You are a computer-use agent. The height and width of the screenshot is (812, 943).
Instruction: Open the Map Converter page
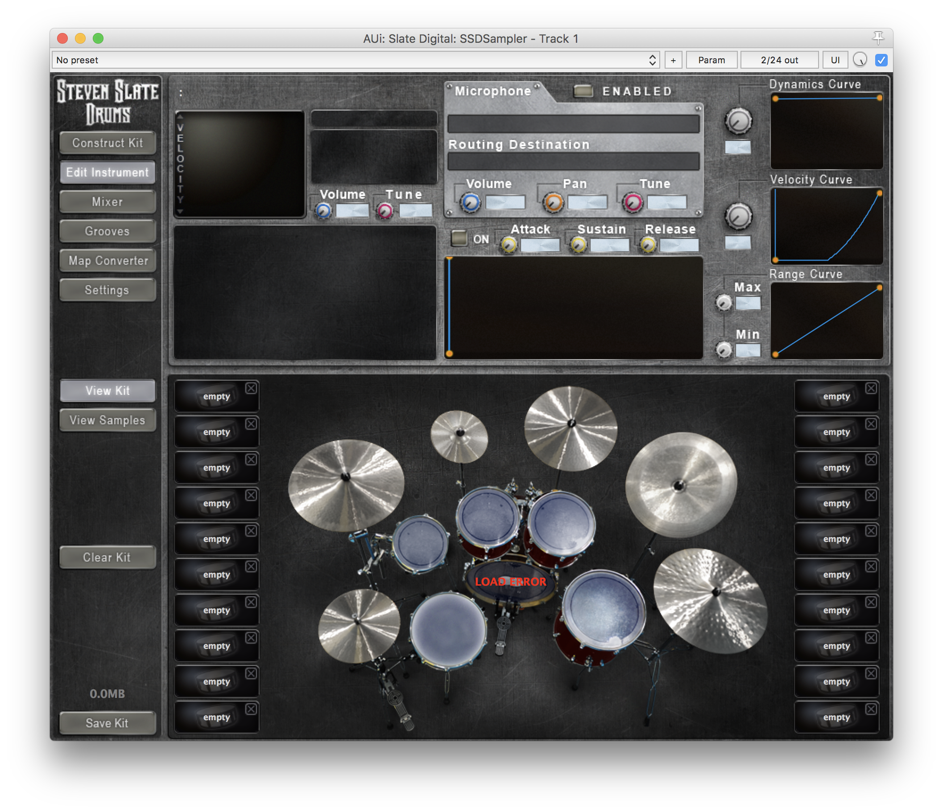click(108, 261)
